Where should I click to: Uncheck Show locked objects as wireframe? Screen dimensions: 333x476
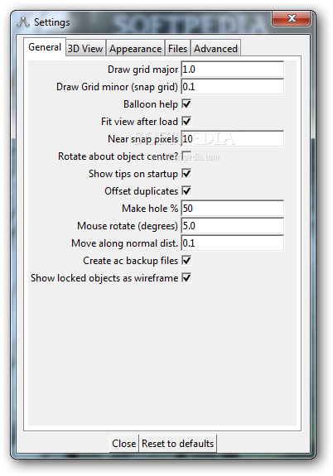point(186,278)
